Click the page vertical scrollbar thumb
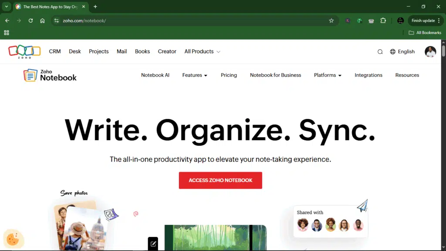Viewport: 446px width, 251px height. [443, 51]
